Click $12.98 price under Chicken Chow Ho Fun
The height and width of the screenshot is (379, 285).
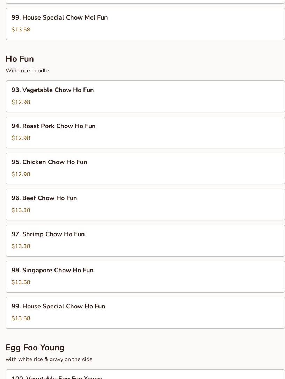[21, 174]
